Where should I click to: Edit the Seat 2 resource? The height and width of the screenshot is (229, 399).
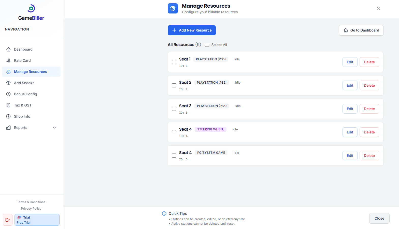click(350, 85)
